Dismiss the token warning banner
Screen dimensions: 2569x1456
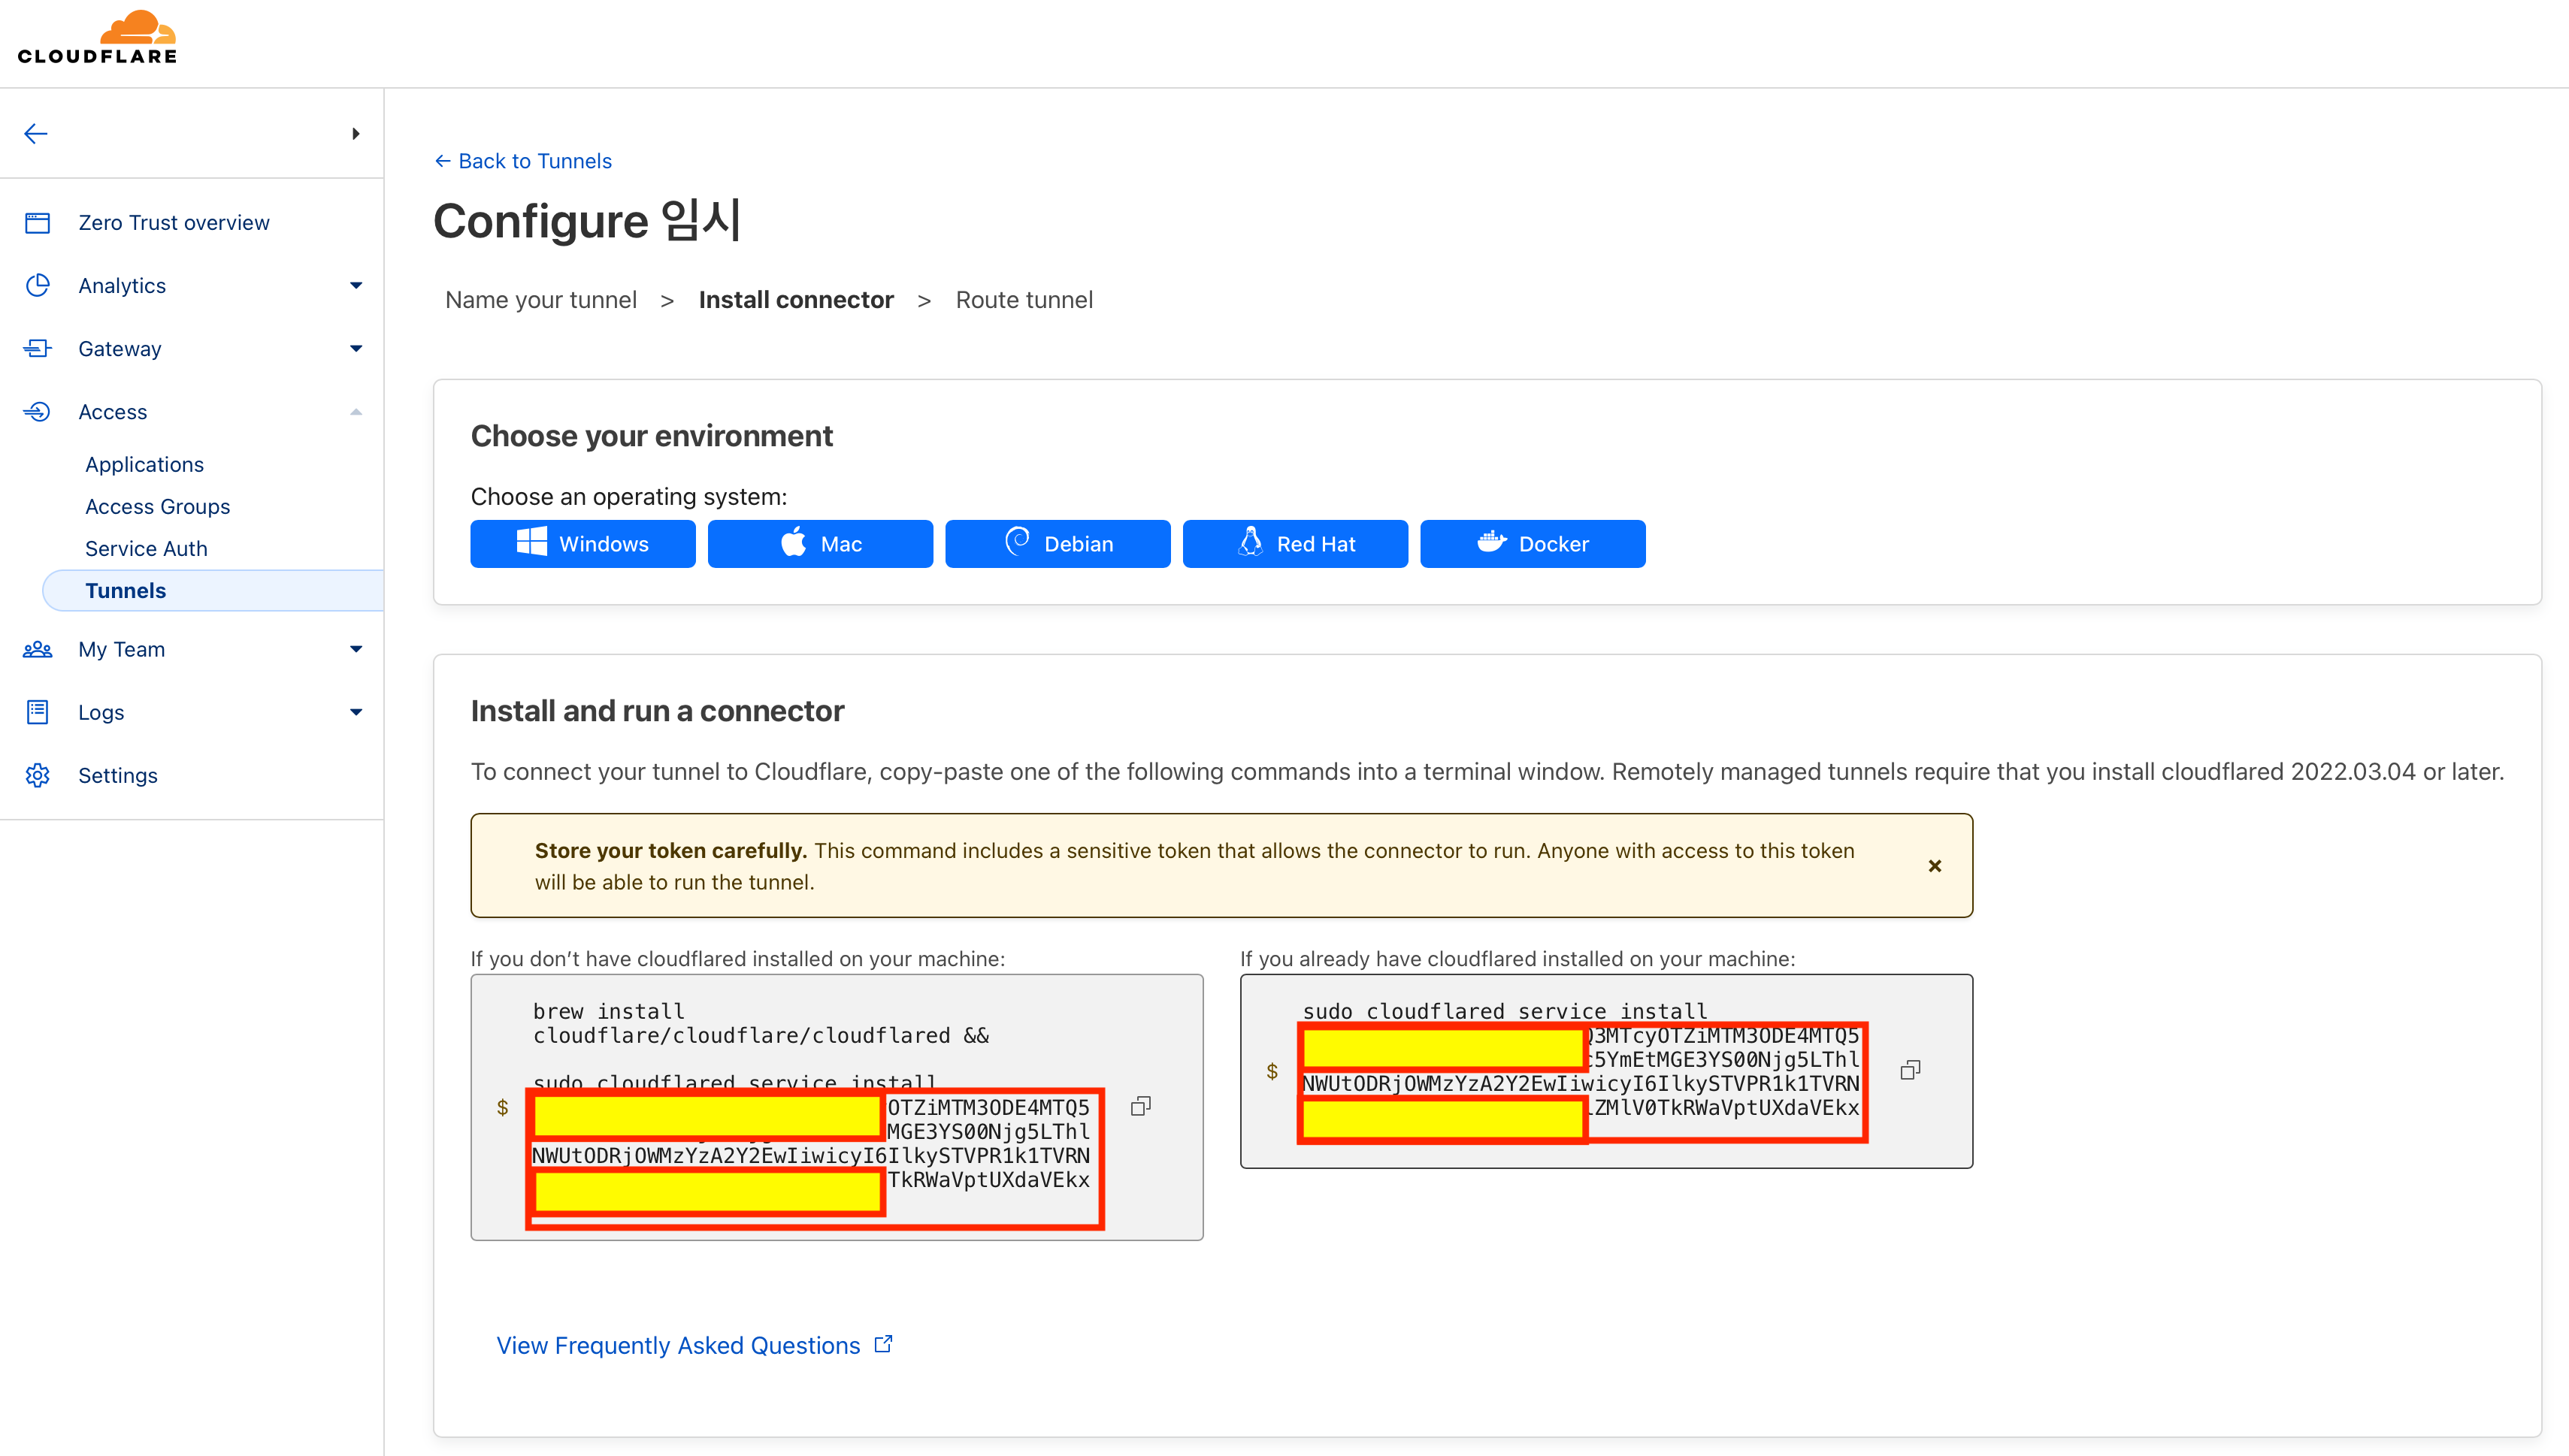point(1934,866)
